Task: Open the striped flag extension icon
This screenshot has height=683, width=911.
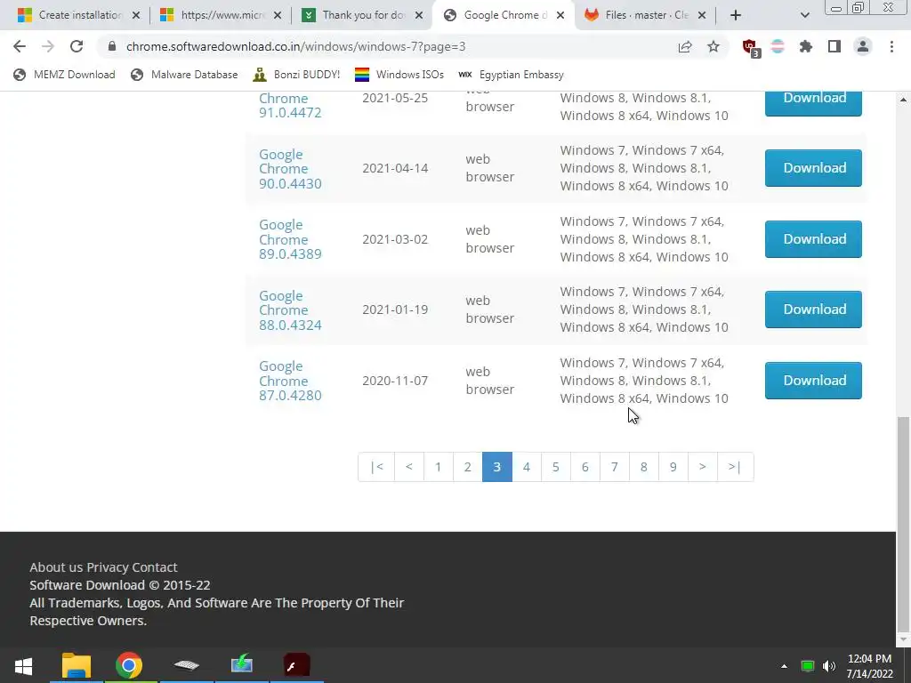Action: 778,46
